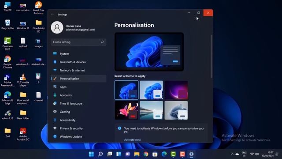The width and height of the screenshot is (282, 159).
Task: Apply the lake landscape theme
Action: (x=151, y=110)
